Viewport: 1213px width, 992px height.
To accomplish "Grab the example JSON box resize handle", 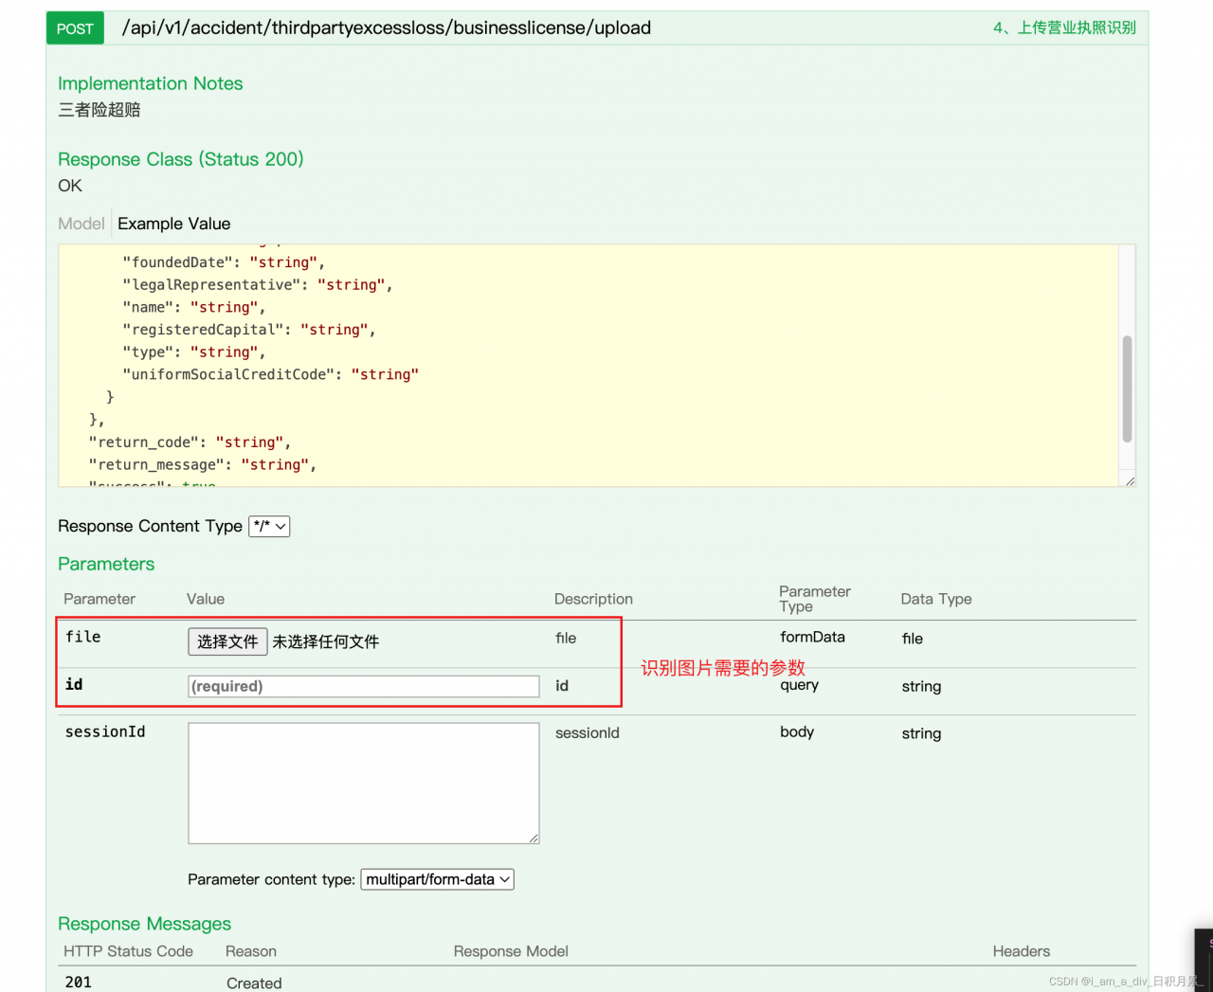I will coord(1130,481).
